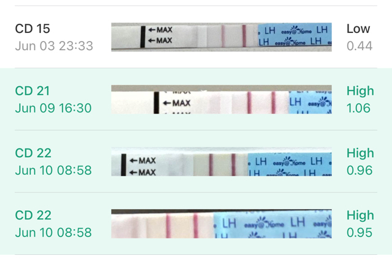Tap blue LH handle on last strip
Image resolution: width=392 pixels, height=264 pixels.
[273, 224]
